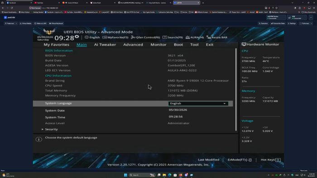
Task: Go back using the browser back arrow
Action: [x=3, y=8]
